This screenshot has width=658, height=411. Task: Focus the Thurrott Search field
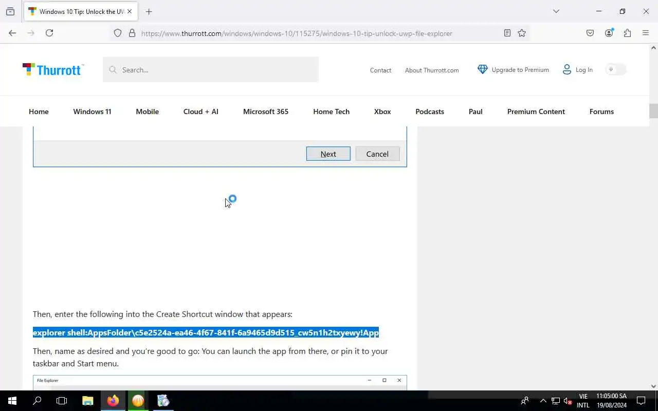click(x=211, y=69)
